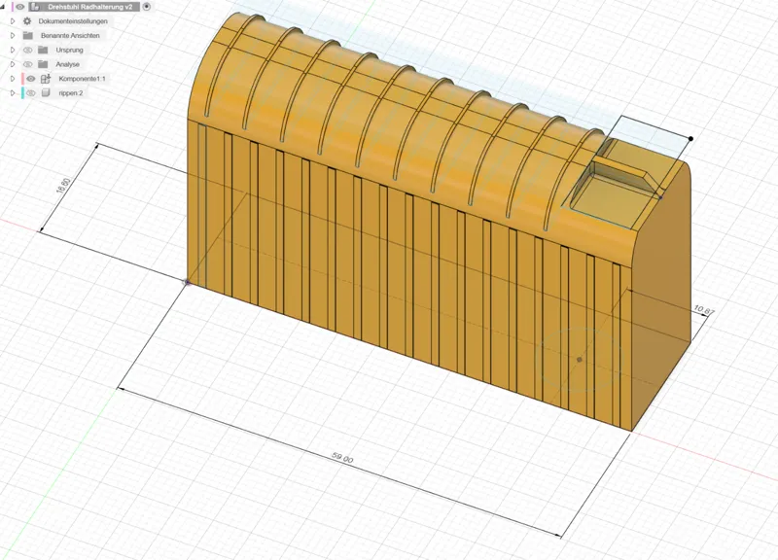Toggle visibility of Drehstuhl Radhalterung v2 root
Viewport: 778px width, 560px height.
pos(19,7)
